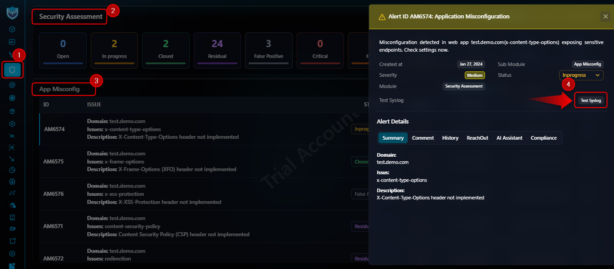Click the Medium severity badge
Screen dimensions: 614x269
[475, 75]
